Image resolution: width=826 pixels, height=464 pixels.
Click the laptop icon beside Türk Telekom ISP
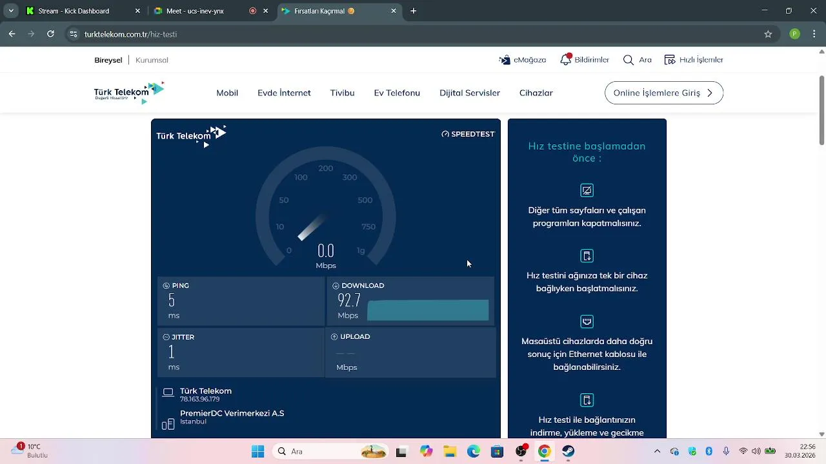click(x=168, y=392)
